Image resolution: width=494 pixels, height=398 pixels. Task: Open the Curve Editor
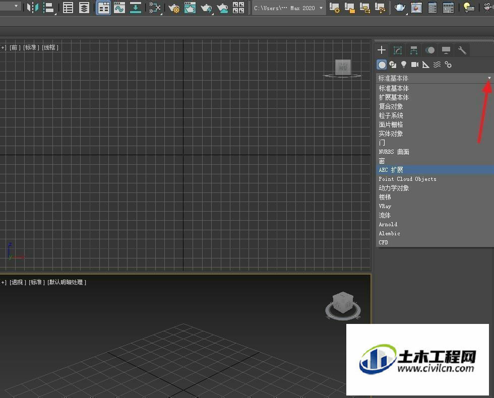coord(119,8)
